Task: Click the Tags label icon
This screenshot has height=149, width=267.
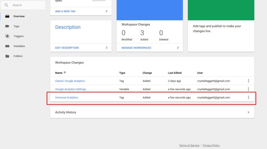Action: click(7, 26)
